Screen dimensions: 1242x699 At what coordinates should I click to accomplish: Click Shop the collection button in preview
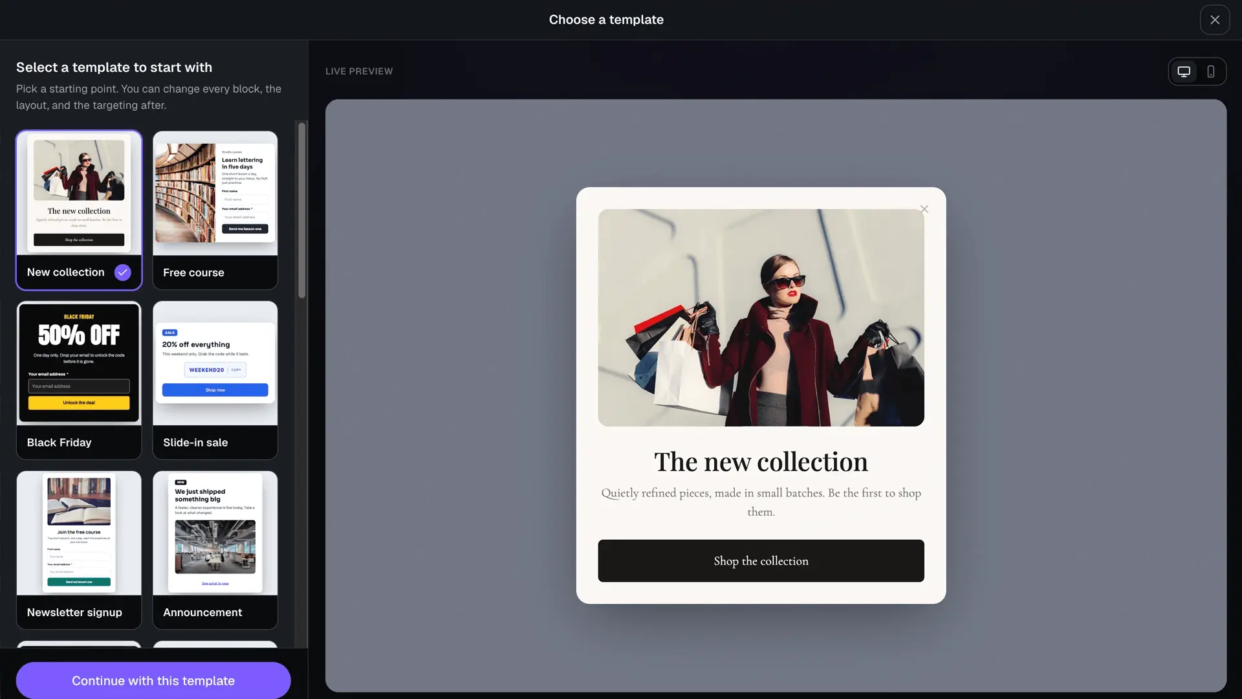761,560
